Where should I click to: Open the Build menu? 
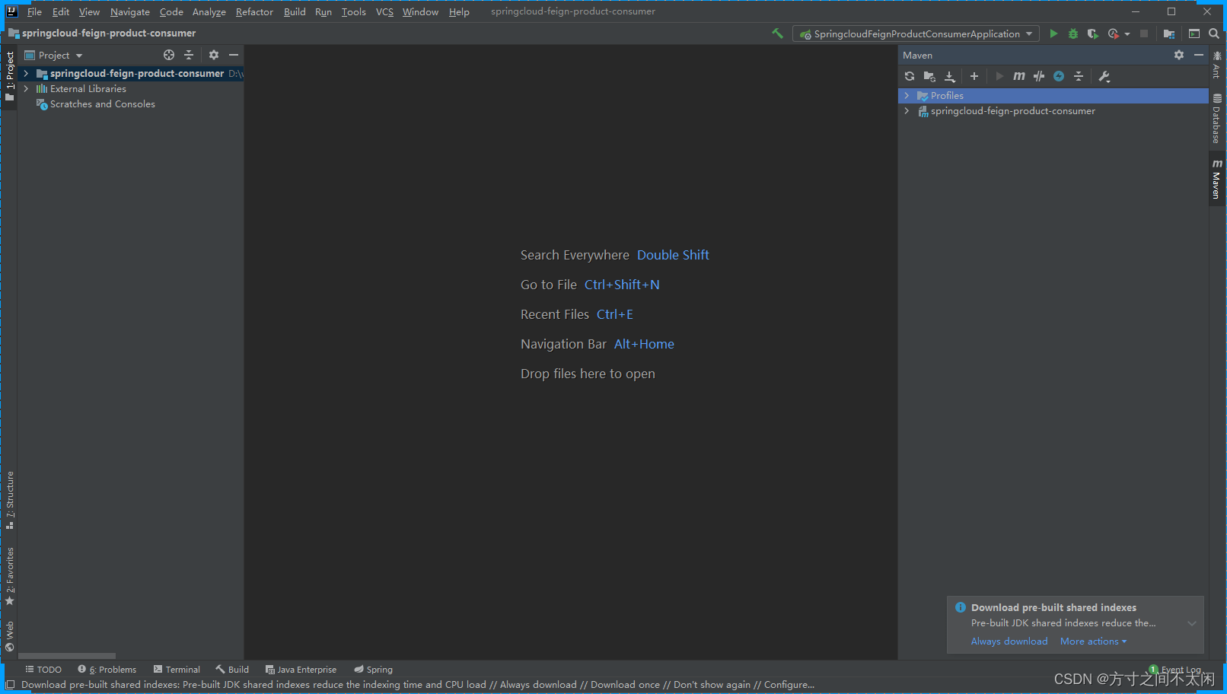295,11
